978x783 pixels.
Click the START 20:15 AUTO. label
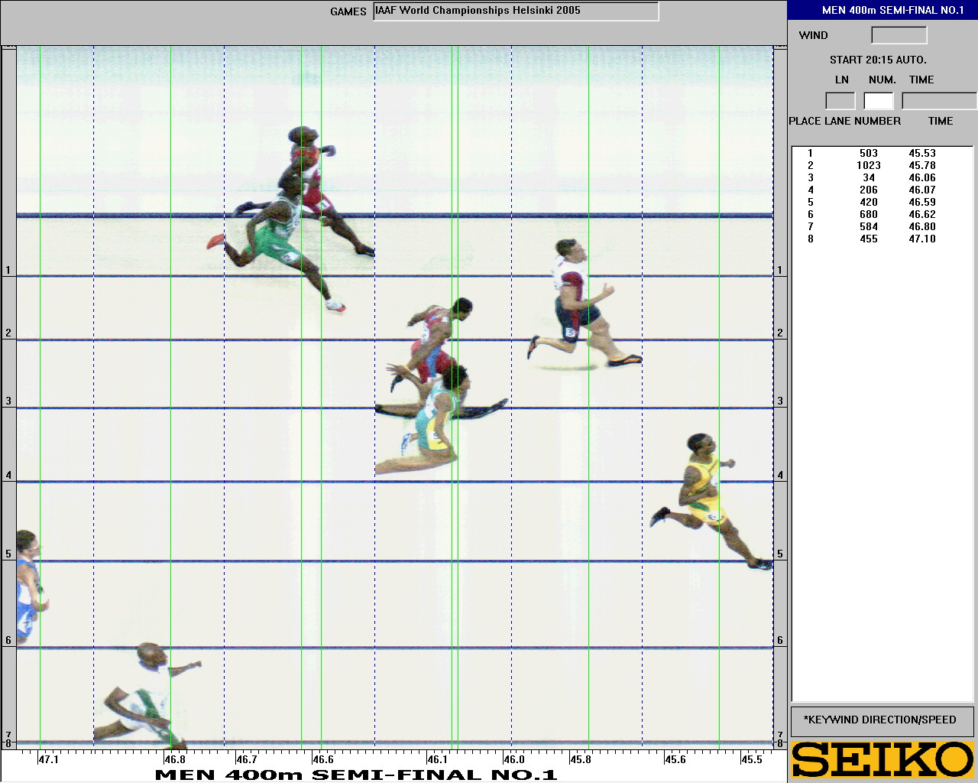(x=878, y=60)
